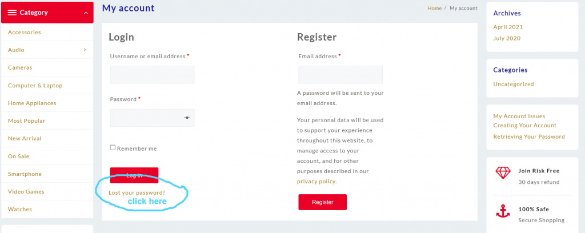Image resolution: width=585 pixels, height=233 pixels.
Task: Click the red diamond Join Risk Free icon
Action: pos(503,172)
